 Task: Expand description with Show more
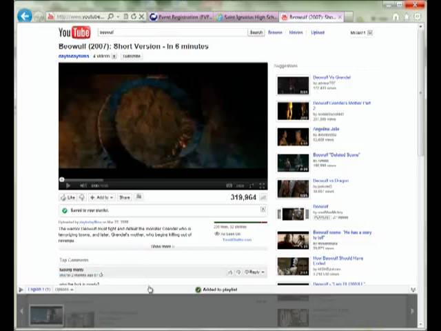point(163,247)
